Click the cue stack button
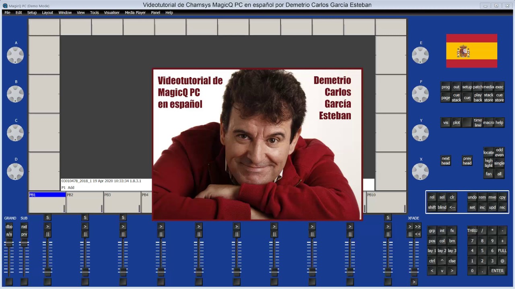Viewport: 515px width, 289px height. point(456,98)
